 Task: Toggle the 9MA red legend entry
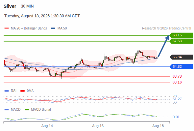pos(27,91)
